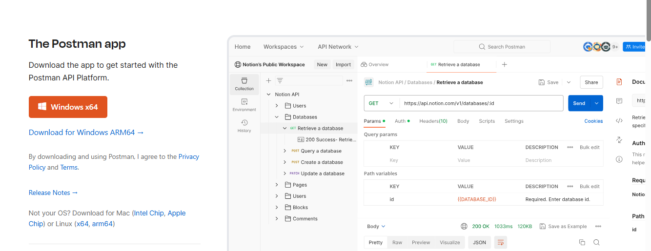651x251 pixels.
Task: Click the Windows x64 download button
Action: 68,107
